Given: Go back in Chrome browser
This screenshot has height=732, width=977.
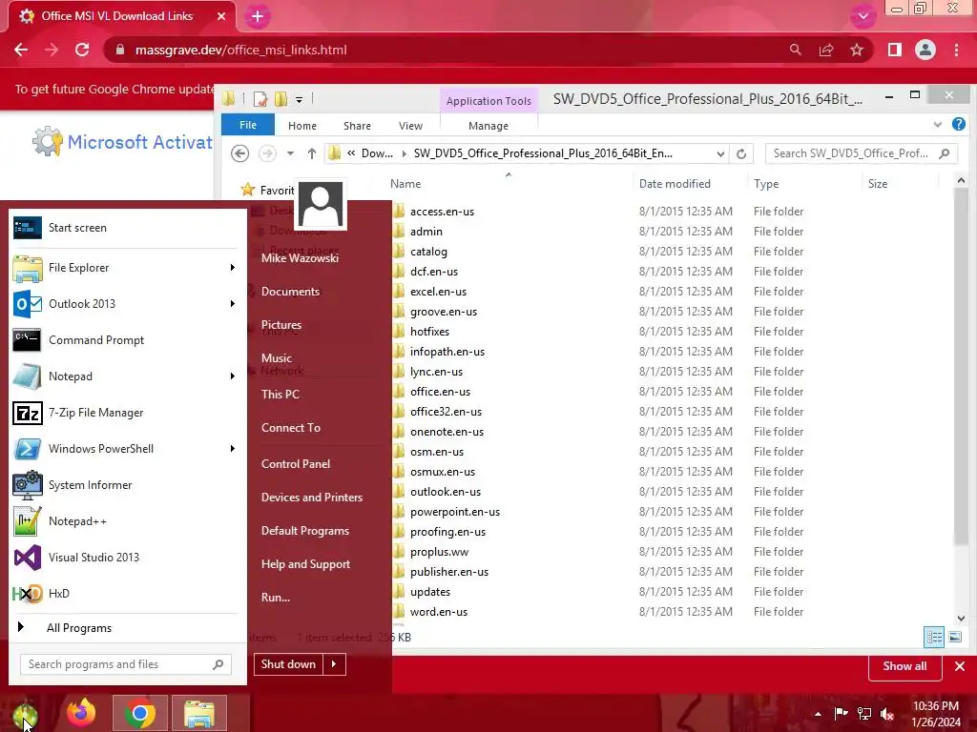Looking at the screenshot, I should 21,50.
